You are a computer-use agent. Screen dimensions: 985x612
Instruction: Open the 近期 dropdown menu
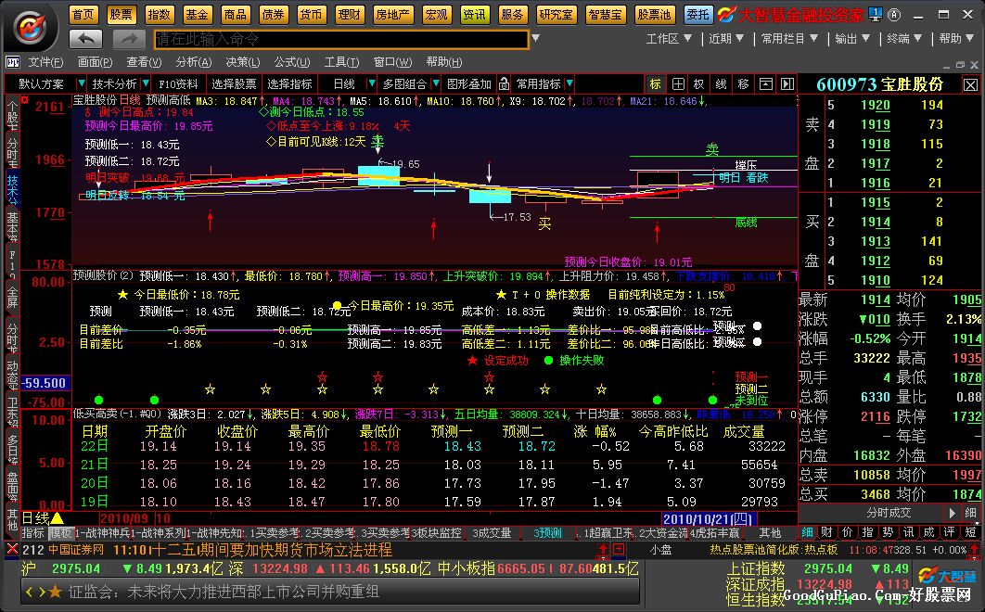726,39
